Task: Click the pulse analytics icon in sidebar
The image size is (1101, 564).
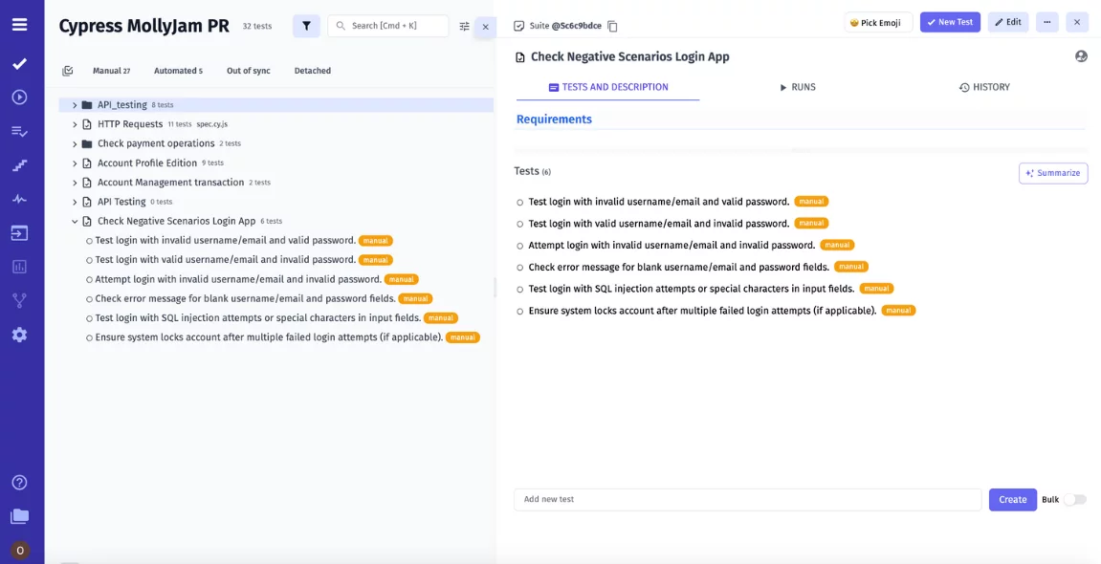Action: (x=19, y=199)
